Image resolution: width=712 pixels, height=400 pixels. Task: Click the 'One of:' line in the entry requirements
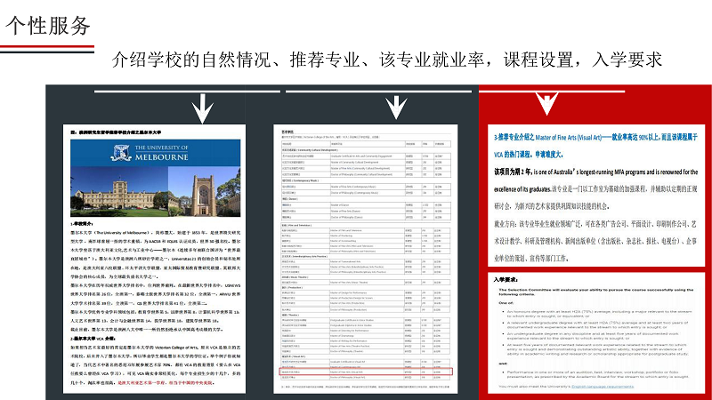tap(506, 303)
